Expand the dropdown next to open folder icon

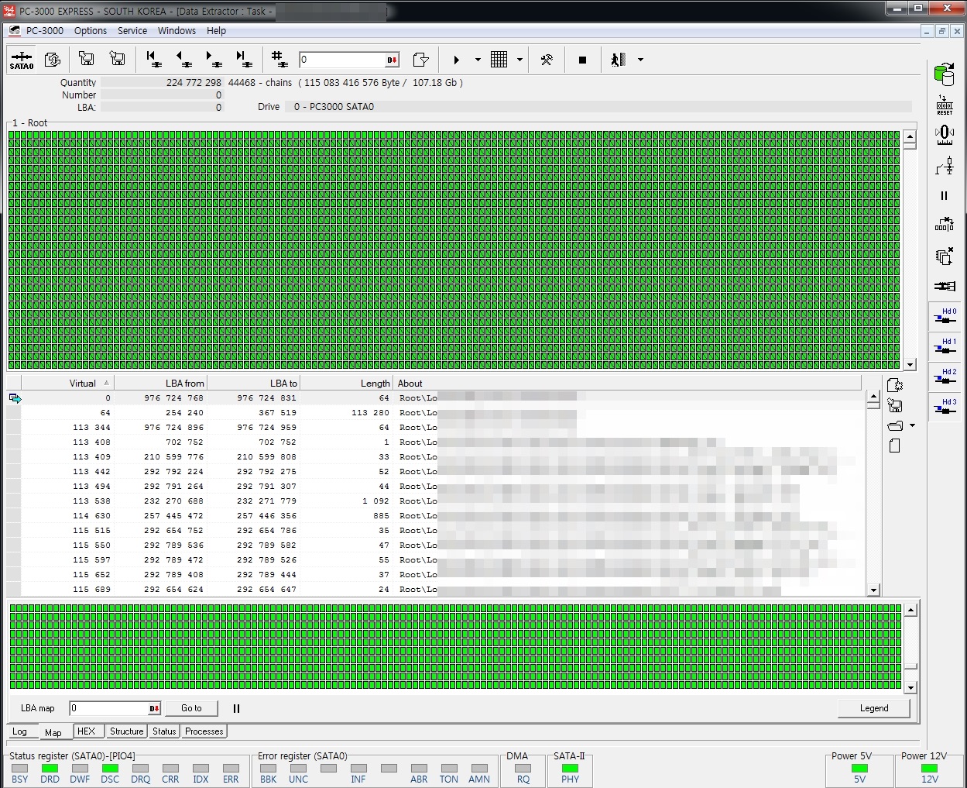coord(912,425)
